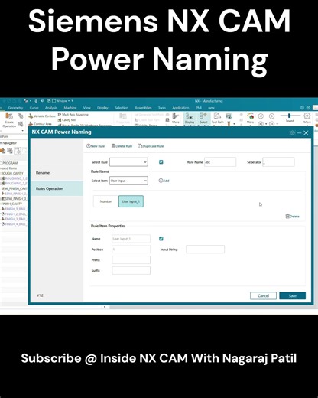Click the Prefix input field
This screenshot has height=398, width=318.
tap(131, 260)
